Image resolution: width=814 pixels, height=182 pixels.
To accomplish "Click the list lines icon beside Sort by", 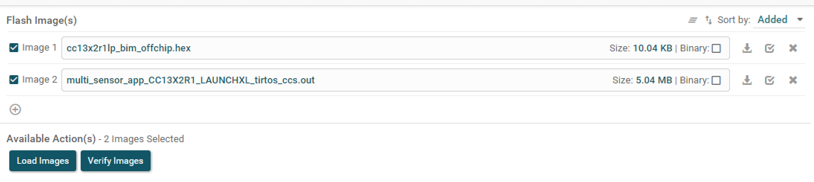I will 692,20.
